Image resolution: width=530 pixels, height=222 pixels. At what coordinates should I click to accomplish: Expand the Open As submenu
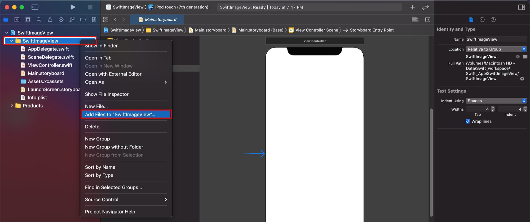click(x=126, y=82)
